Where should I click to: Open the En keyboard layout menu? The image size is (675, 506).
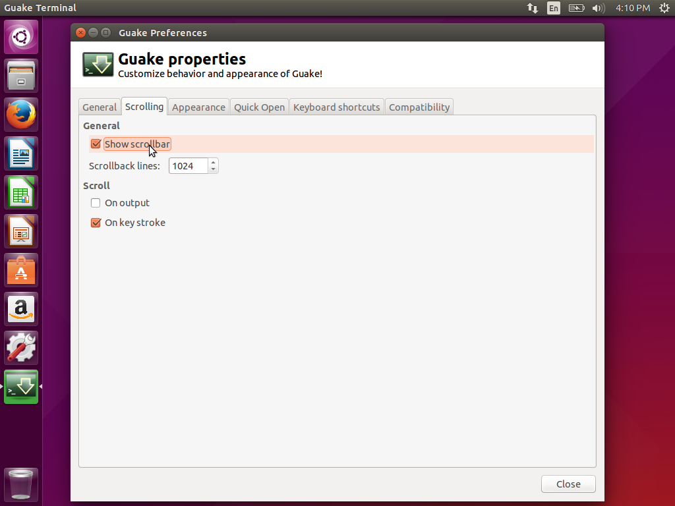554,8
